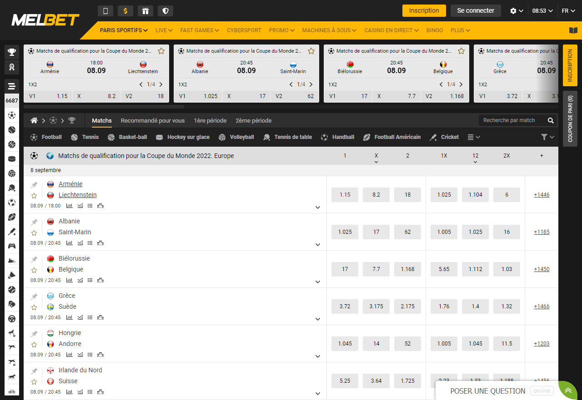Open the dollar payments icon
This screenshot has height=400, width=582.
point(125,11)
